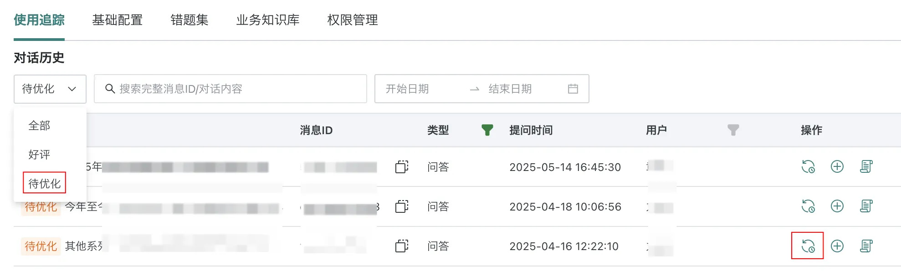This screenshot has width=901, height=271.
Task: Open the 错题集 tab
Action: tap(189, 20)
